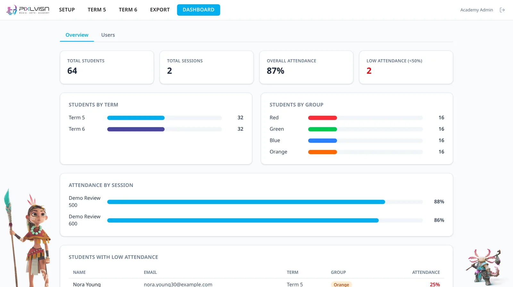Click the nora.young30@example.com email

178,284
